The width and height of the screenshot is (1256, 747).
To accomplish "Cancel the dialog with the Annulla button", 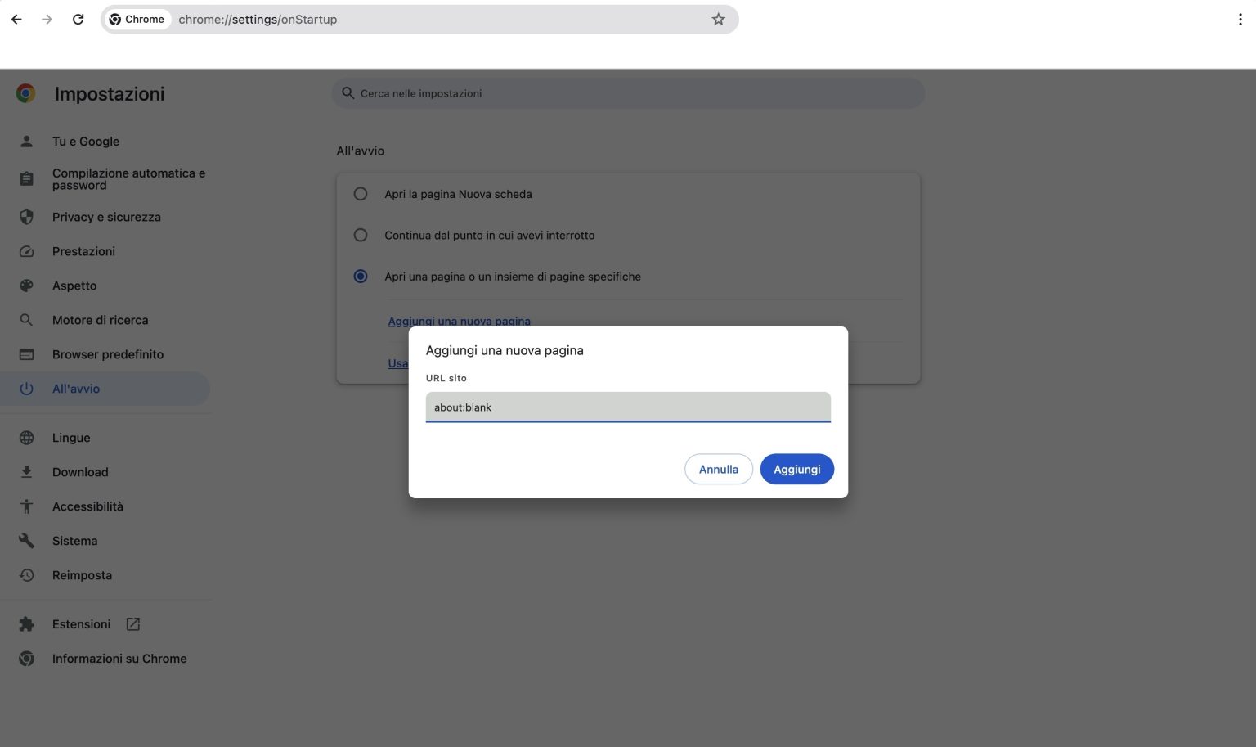I will 718,469.
